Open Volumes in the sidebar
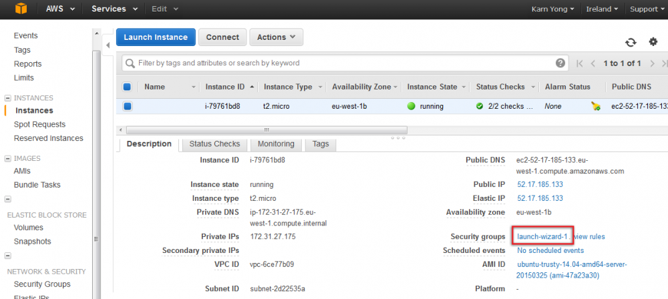This screenshot has height=299, width=668. [29, 228]
